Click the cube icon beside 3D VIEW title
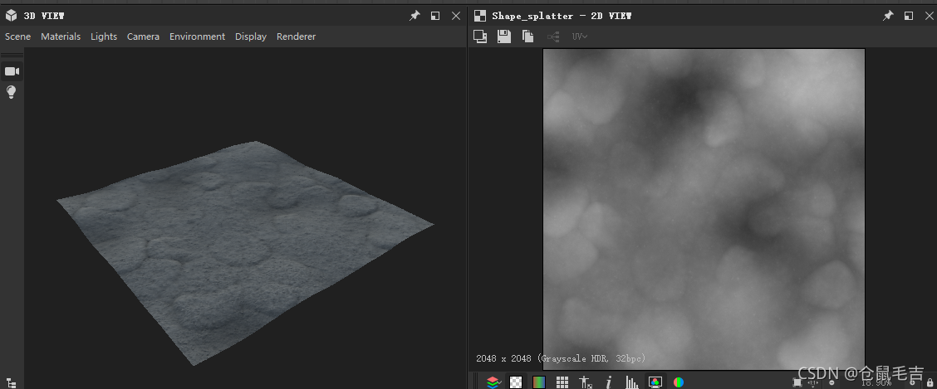This screenshot has height=389, width=937. click(x=11, y=16)
